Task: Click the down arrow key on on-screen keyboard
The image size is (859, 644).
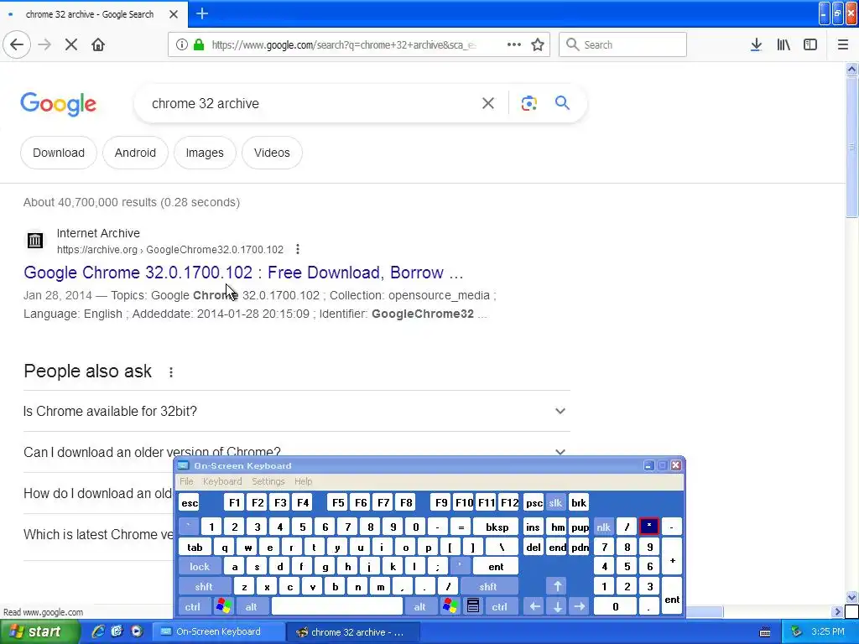Action: pos(557,606)
